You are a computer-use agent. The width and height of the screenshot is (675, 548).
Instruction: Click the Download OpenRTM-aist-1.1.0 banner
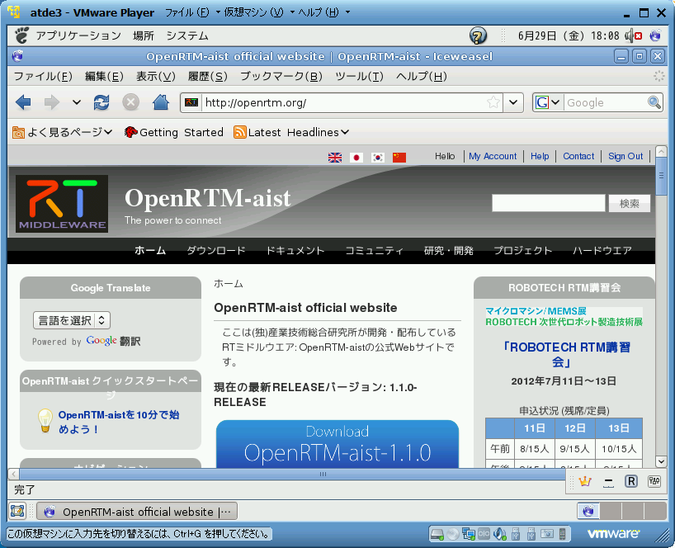pos(337,444)
